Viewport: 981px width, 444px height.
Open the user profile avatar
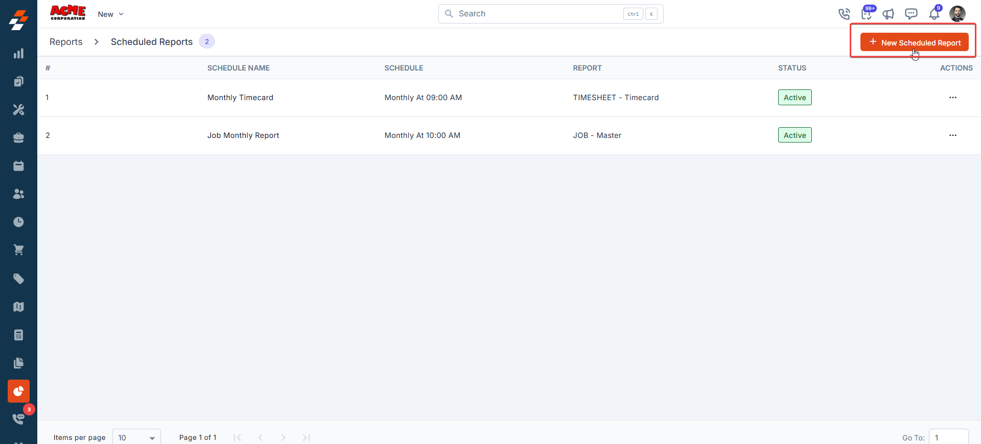(957, 14)
